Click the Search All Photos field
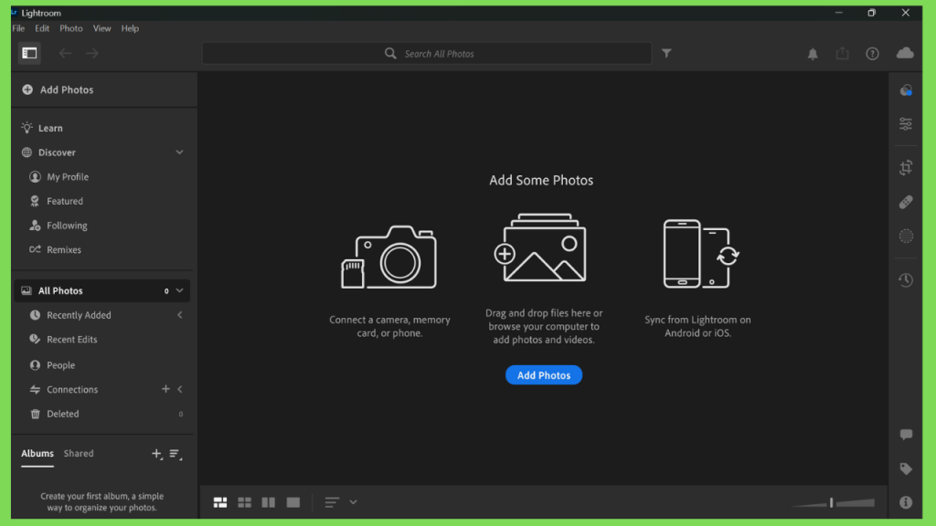The width and height of the screenshot is (936, 526). coord(427,54)
